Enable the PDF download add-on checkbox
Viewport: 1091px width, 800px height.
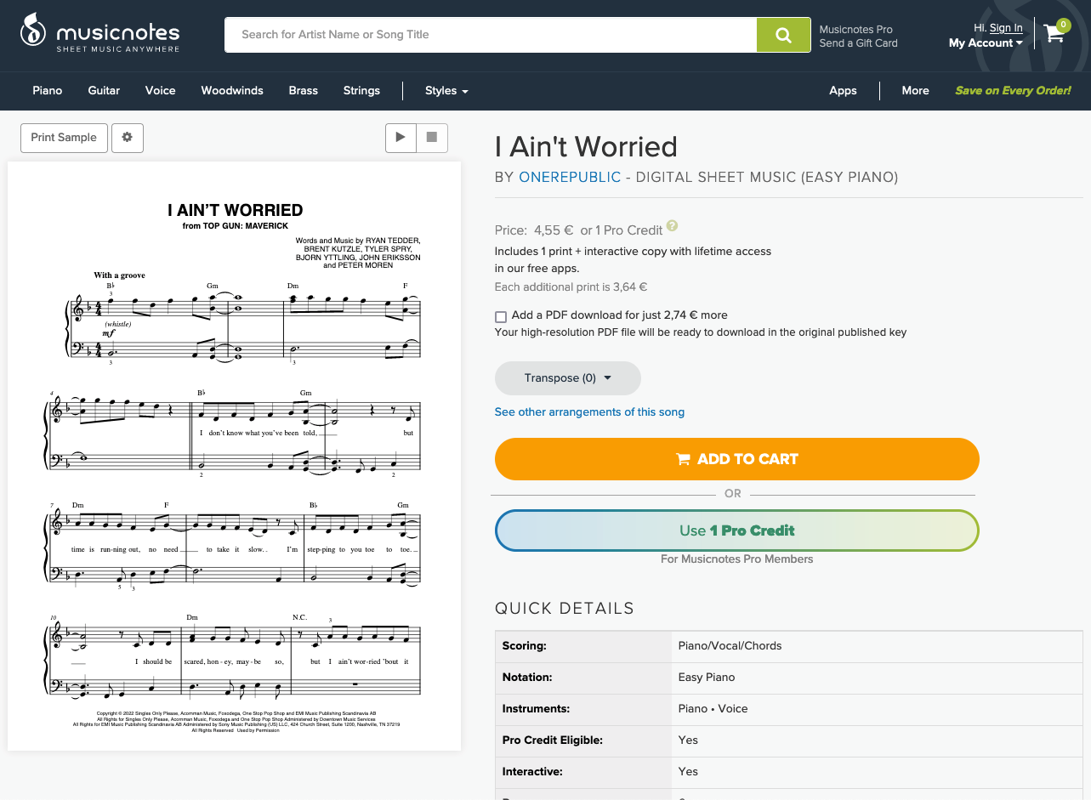click(x=501, y=316)
